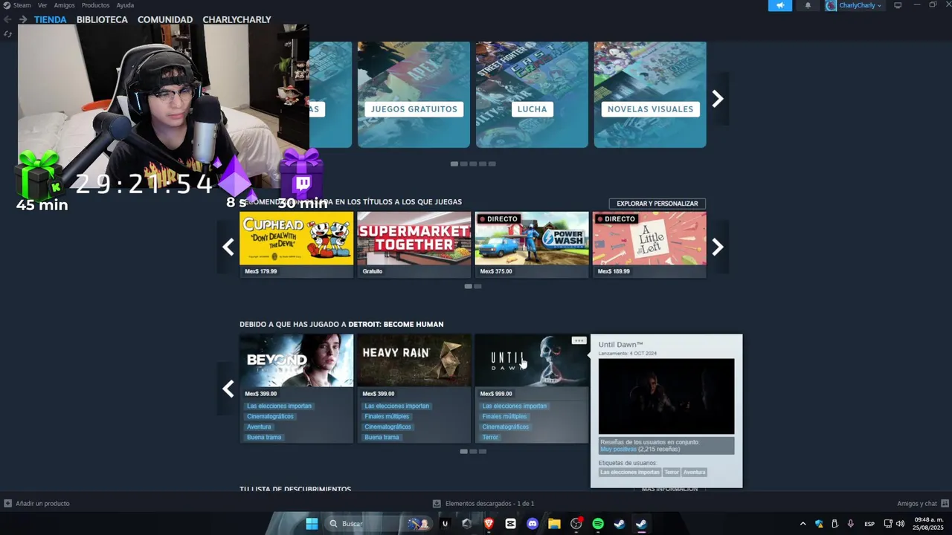Screen dimensions: 952x535
Task: Click the OBS icon with red badge in taskbar
Action: coord(576,524)
